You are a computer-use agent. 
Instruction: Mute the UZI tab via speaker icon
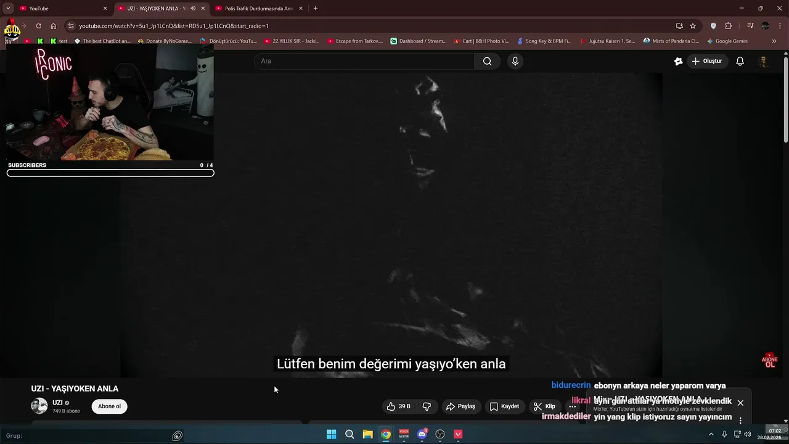(193, 9)
